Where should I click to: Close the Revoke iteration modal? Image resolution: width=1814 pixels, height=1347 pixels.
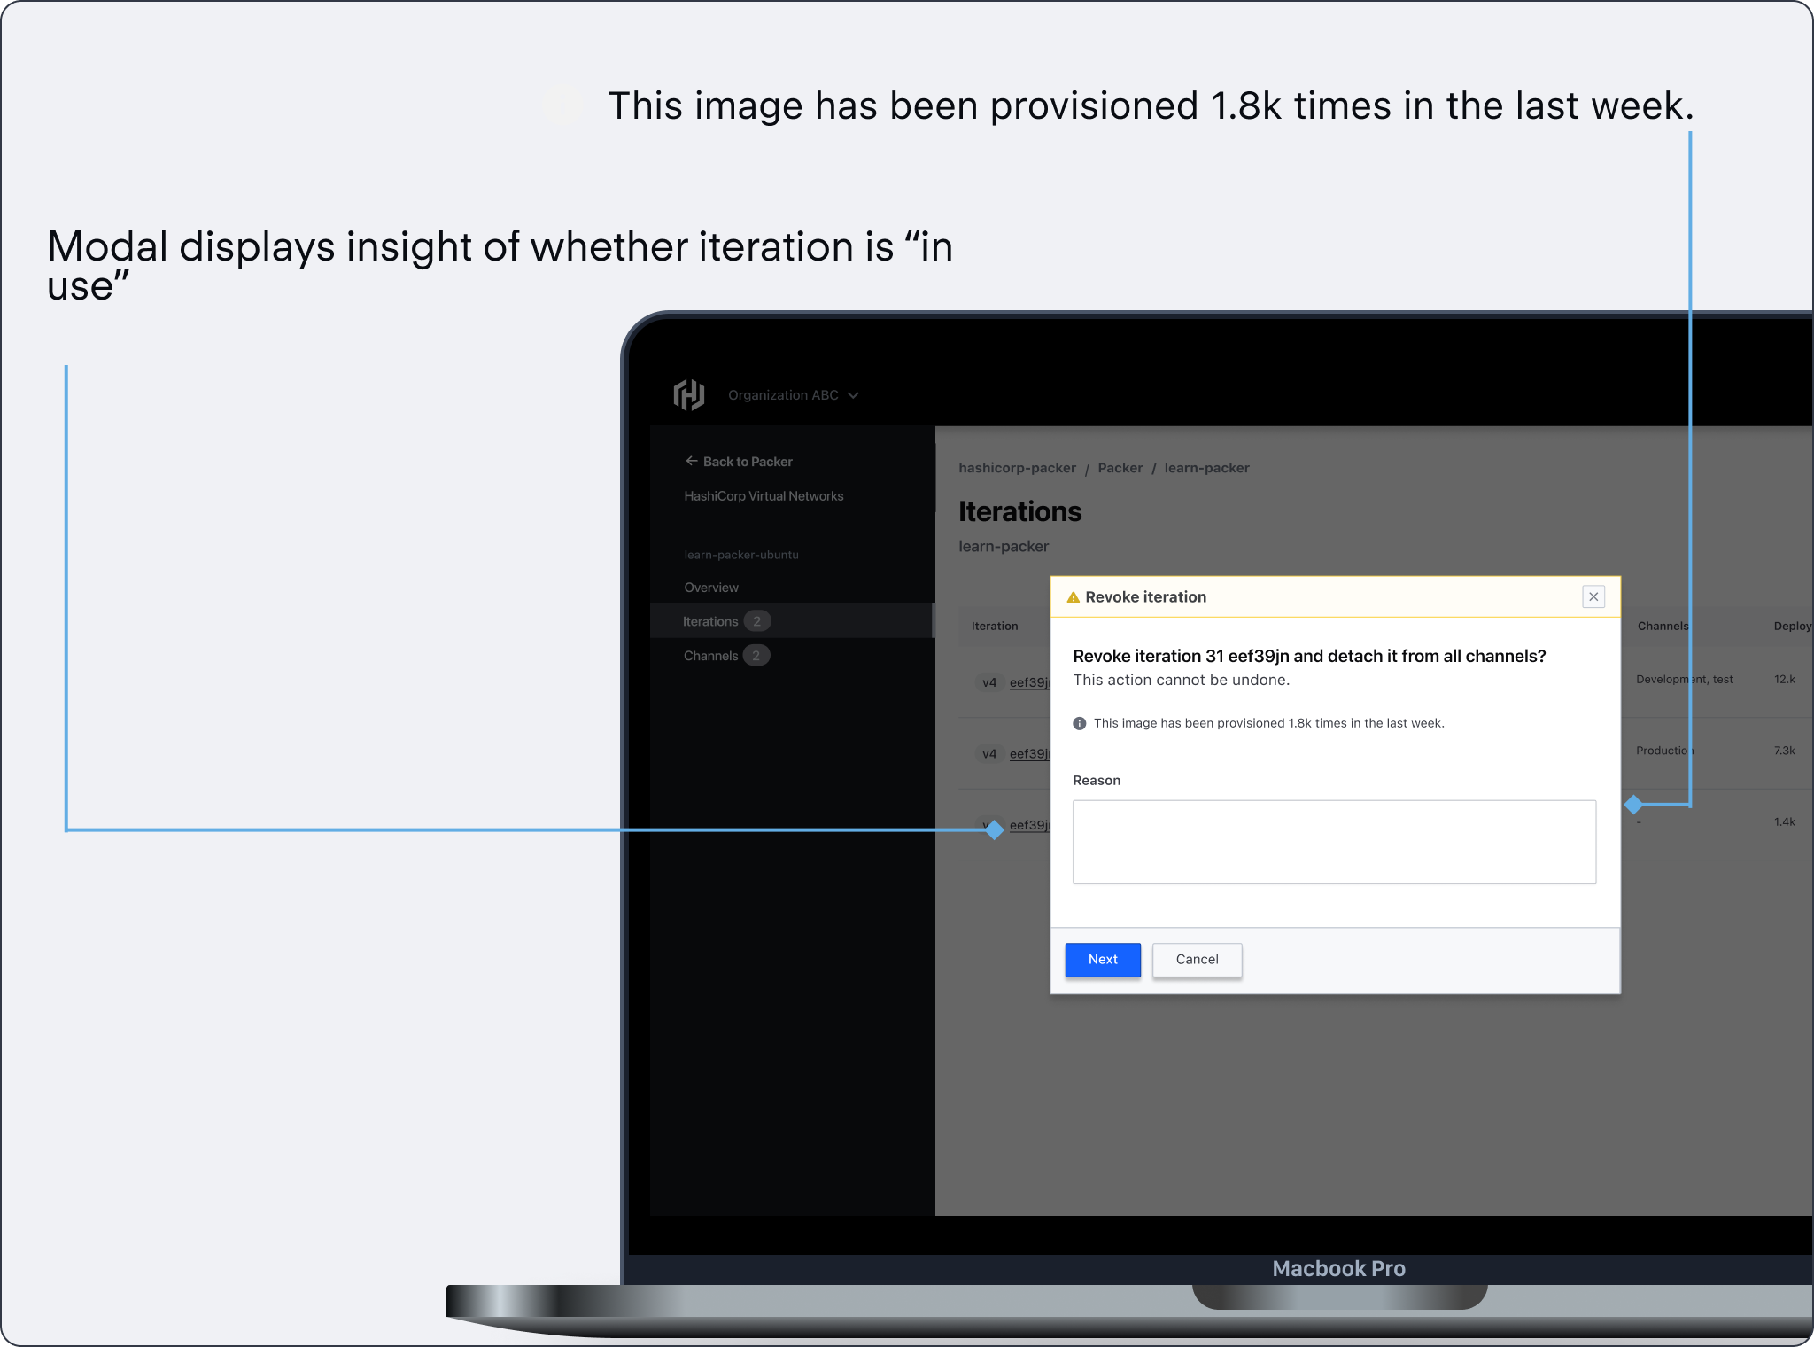coord(1593,596)
